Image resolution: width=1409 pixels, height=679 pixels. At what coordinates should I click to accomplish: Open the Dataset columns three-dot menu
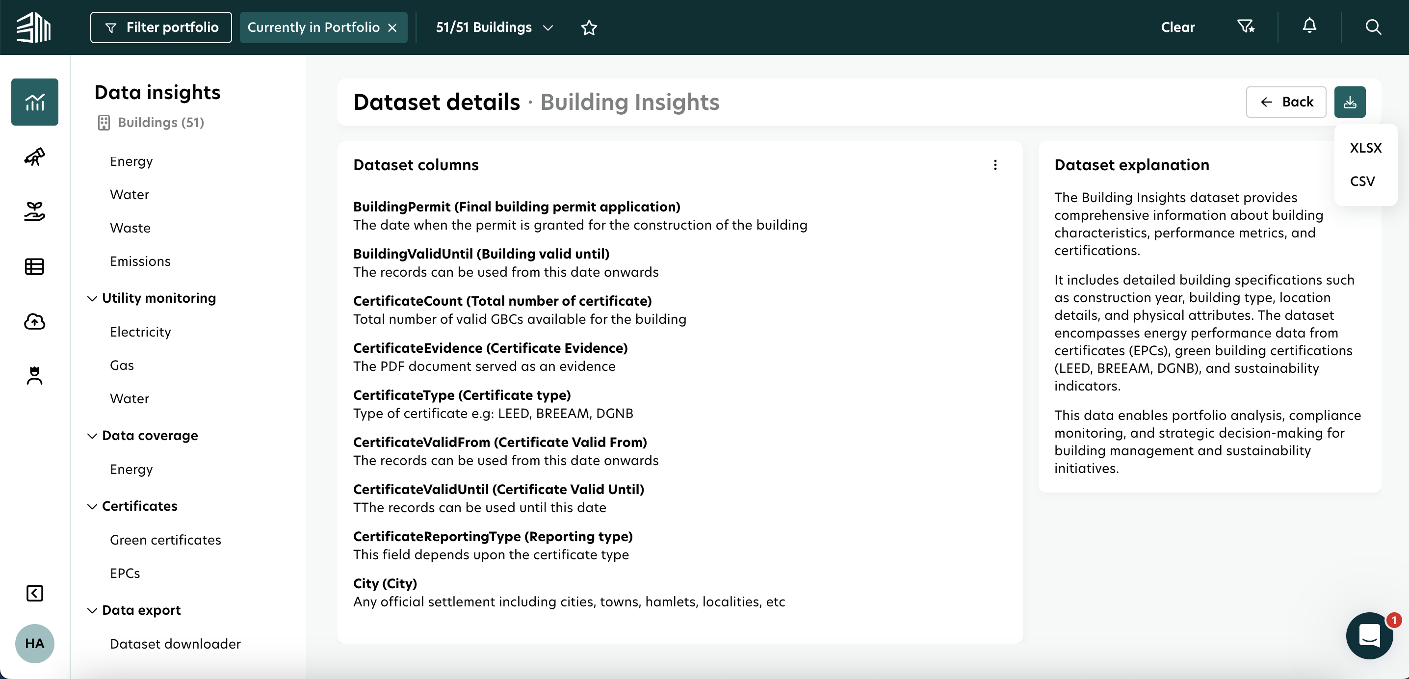995,165
